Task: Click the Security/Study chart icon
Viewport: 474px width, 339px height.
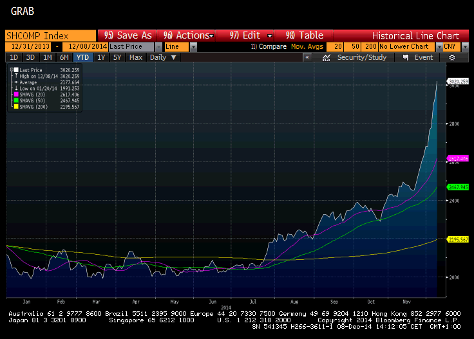Action: click(326, 57)
